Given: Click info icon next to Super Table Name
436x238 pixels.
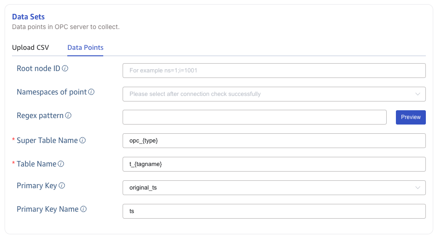Looking at the screenshot, I should [82, 141].
